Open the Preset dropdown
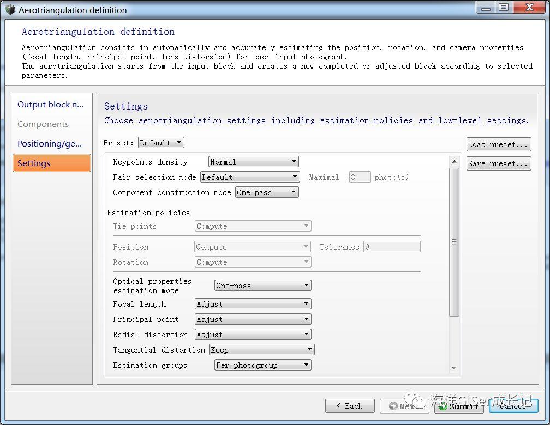 [x=161, y=143]
